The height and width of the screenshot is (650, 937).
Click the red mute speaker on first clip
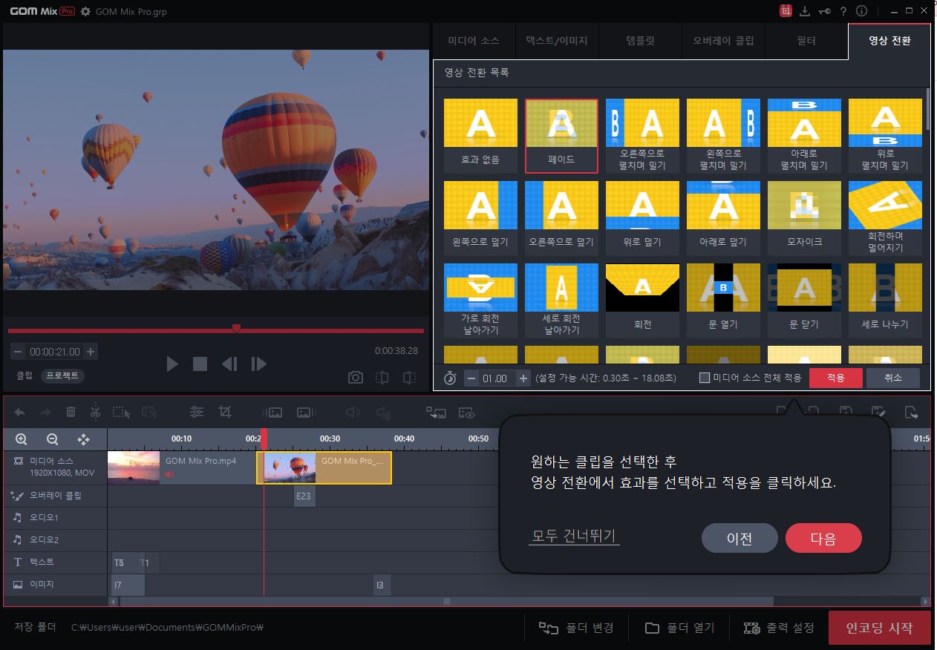click(x=170, y=474)
